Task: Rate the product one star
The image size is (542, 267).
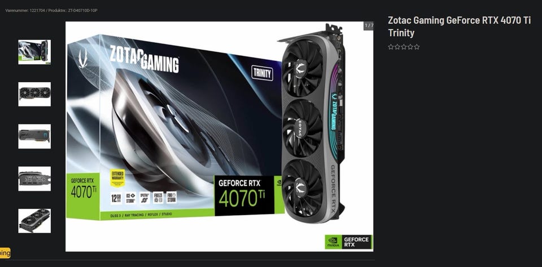Action: [x=391, y=47]
